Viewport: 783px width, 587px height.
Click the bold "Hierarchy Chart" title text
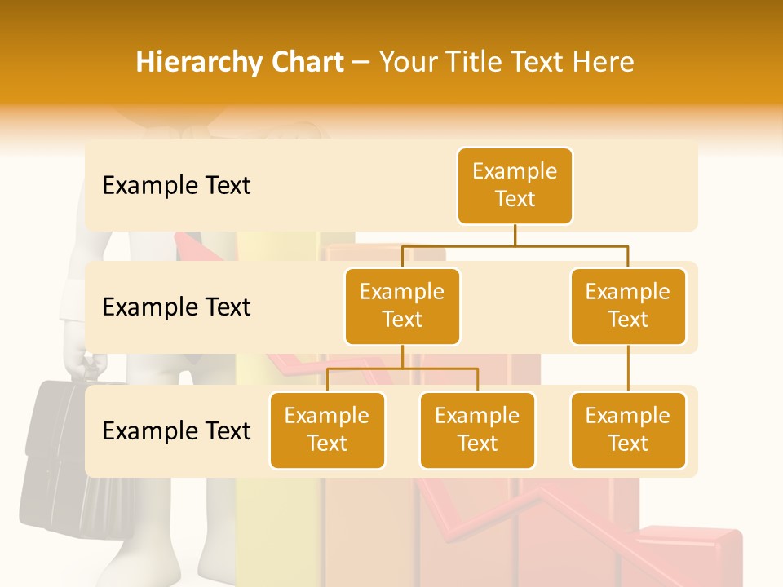[x=239, y=62]
